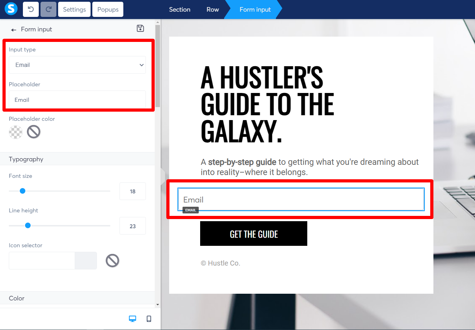The height and width of the screenshot is (330, 475).
Task: Open the Settings panel
Action: coord(74,9)
